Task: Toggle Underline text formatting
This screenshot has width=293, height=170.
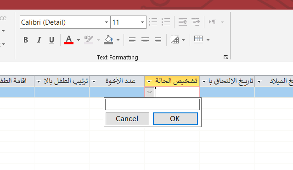Action: point(51,40)
